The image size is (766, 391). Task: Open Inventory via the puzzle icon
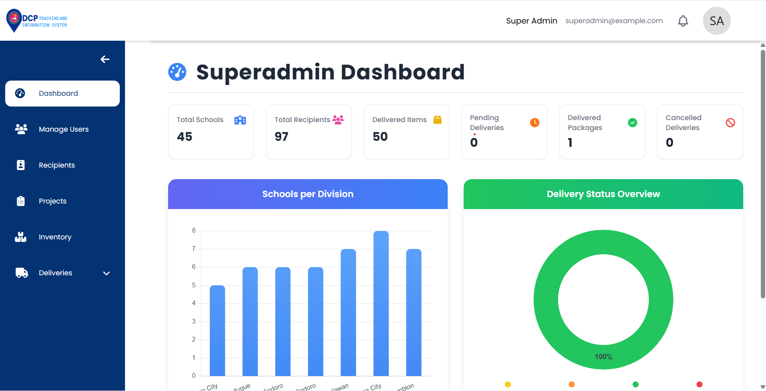click(x=20, y=237)
